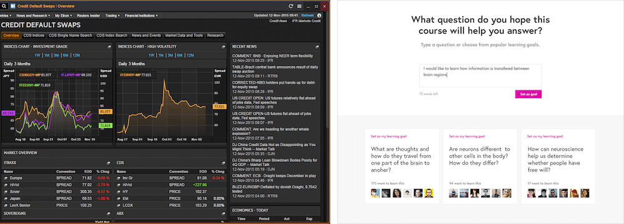Select 6M range on Investment Grade chart
Screen dimensions: 624x224
tap(66, 55)
